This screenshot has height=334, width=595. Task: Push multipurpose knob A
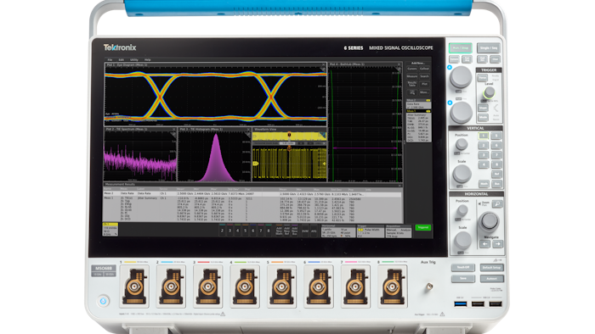point(461,77)
